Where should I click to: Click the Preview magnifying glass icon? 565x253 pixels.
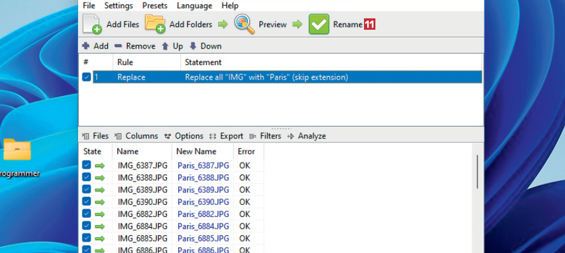tap(245, 24)
